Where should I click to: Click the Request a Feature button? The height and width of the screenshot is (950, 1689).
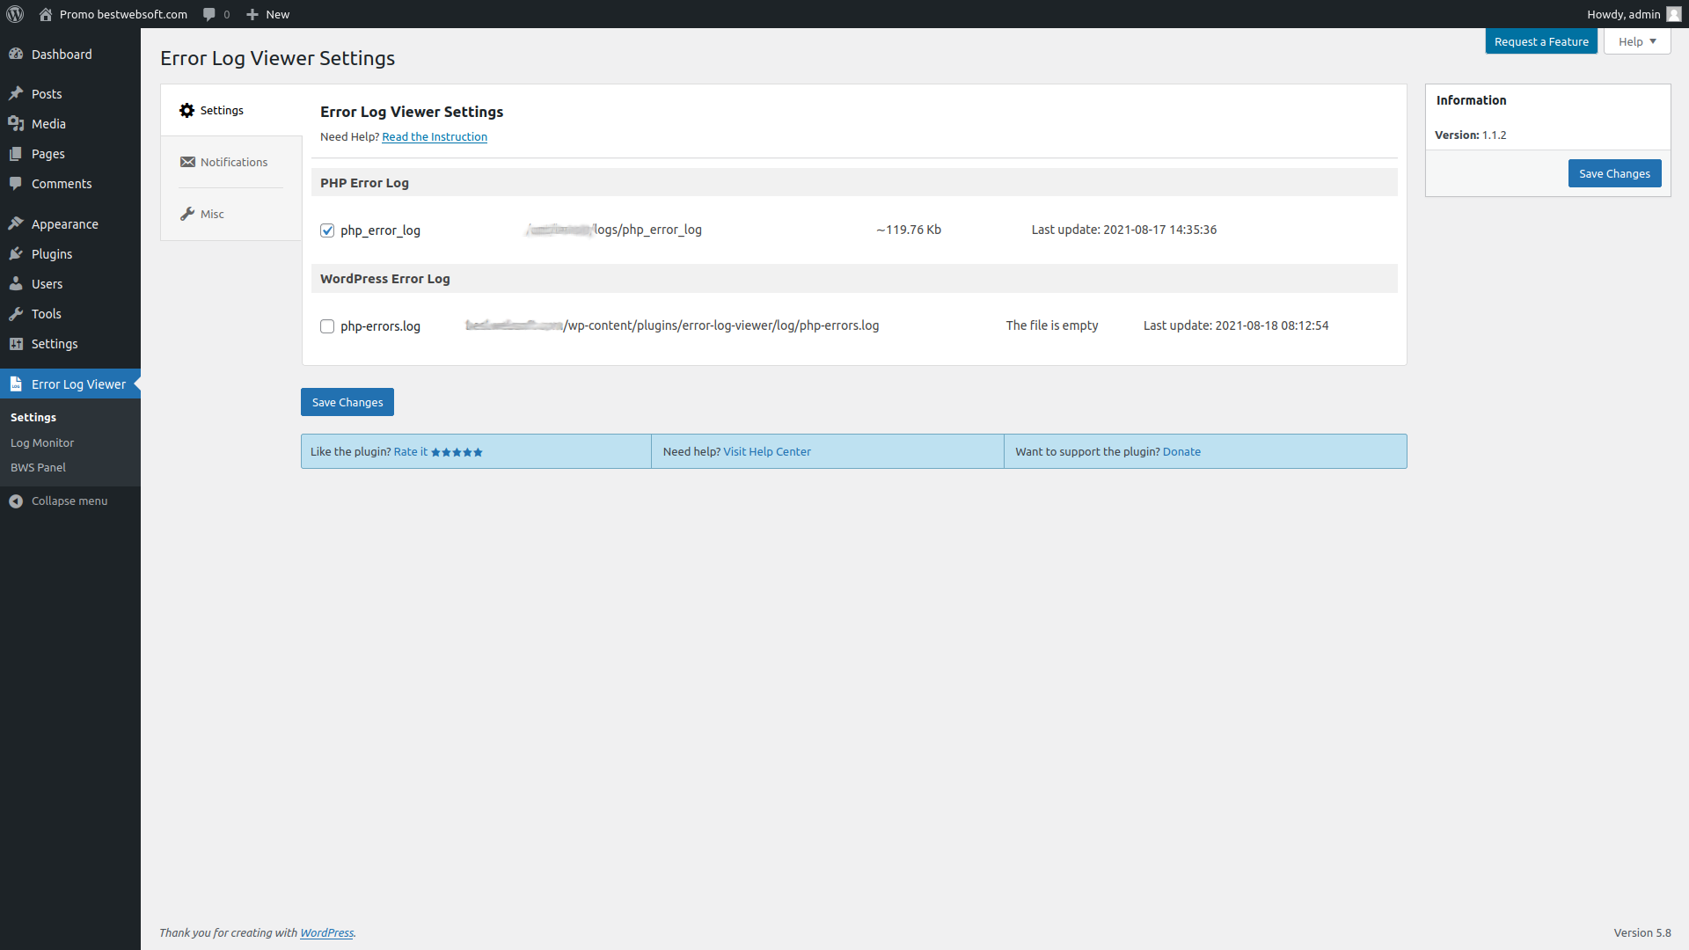click(1540, 41)
